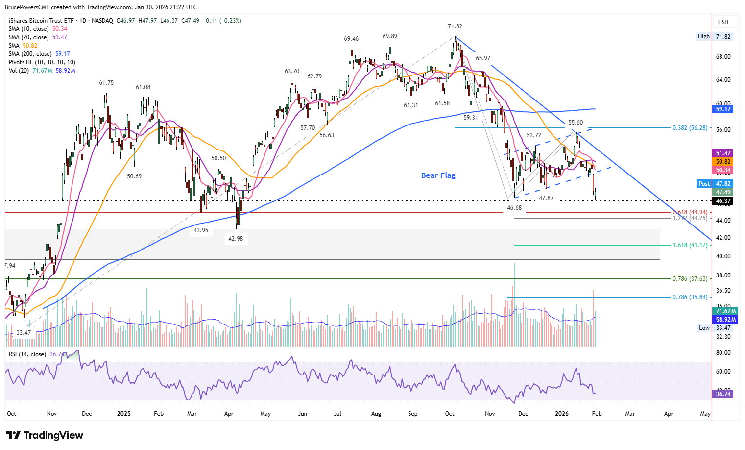Click the 50.69 pivot low label
The height and width of the screenshot is (450, 745).
point(134,176)
